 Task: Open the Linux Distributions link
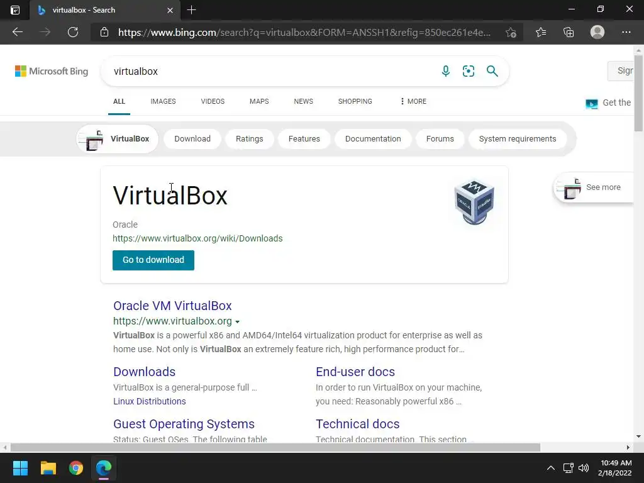pos(150,401)
